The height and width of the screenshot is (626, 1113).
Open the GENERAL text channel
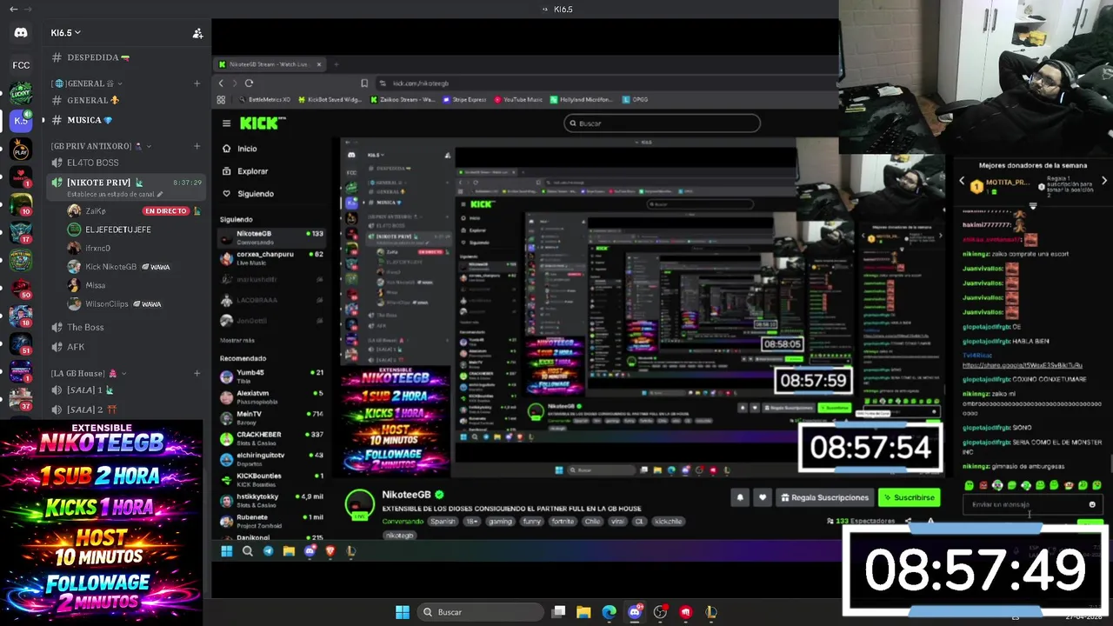tap(126, 100)
